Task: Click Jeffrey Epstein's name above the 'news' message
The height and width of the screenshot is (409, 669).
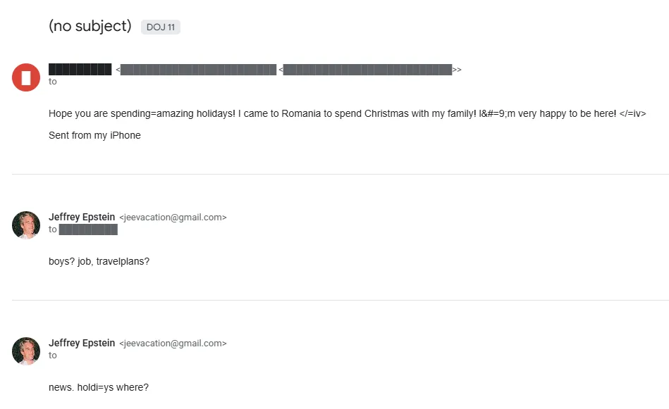Action: [82, 343]
